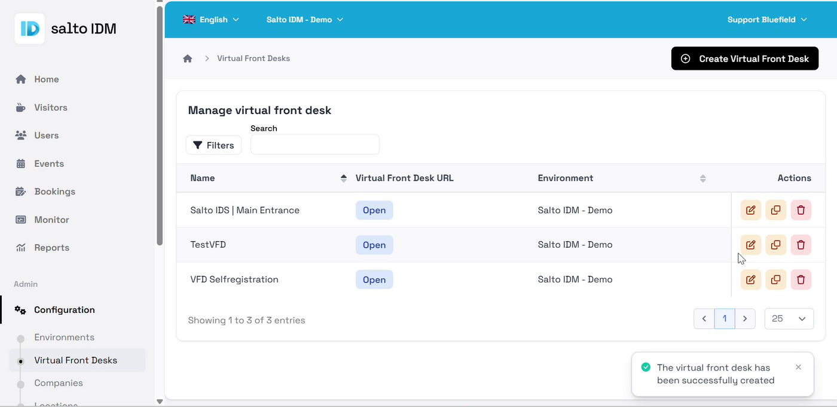
Task: Click Environment cell in TestVFD row
Action: 575,245
